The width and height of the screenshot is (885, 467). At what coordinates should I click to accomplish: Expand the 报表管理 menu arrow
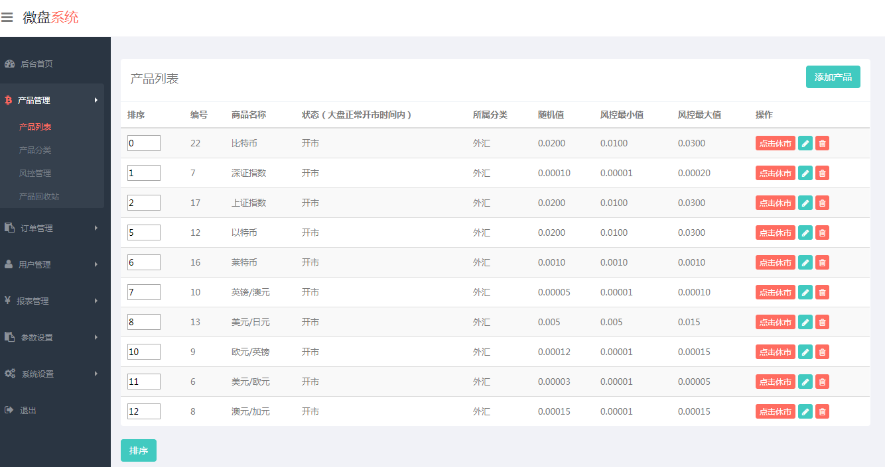(x=96, y=301)
